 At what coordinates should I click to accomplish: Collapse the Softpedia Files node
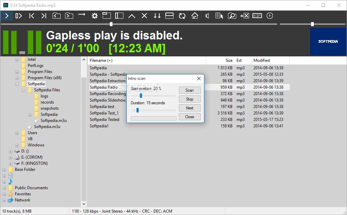(23, 91)
